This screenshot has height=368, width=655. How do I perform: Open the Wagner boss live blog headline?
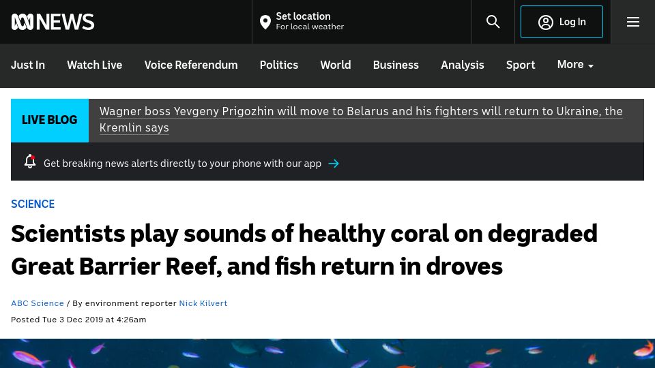click(x=361, y=119)
